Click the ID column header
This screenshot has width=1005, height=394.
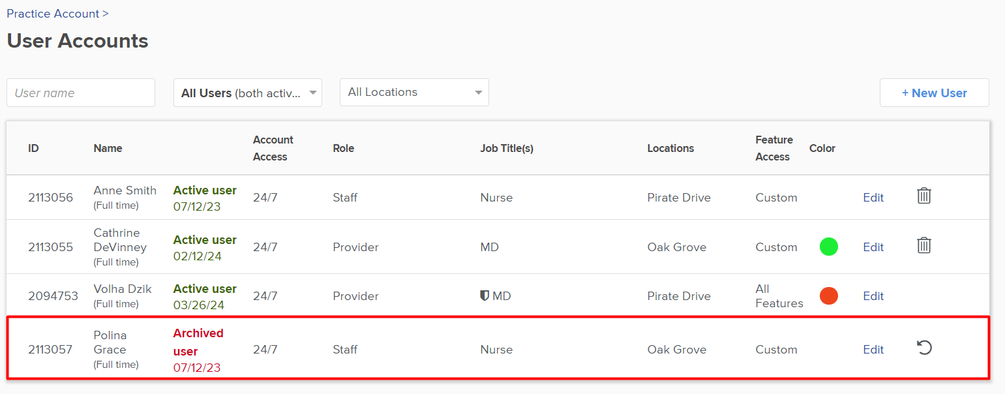[x=33, y=148]
